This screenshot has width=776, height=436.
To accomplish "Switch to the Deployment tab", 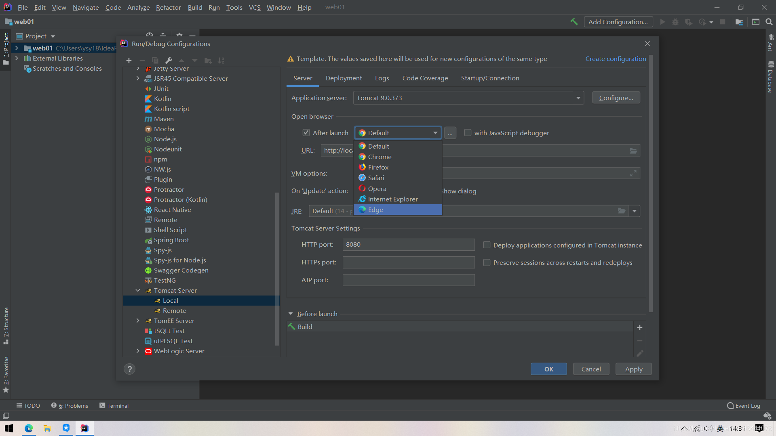I will click(344, 78).
